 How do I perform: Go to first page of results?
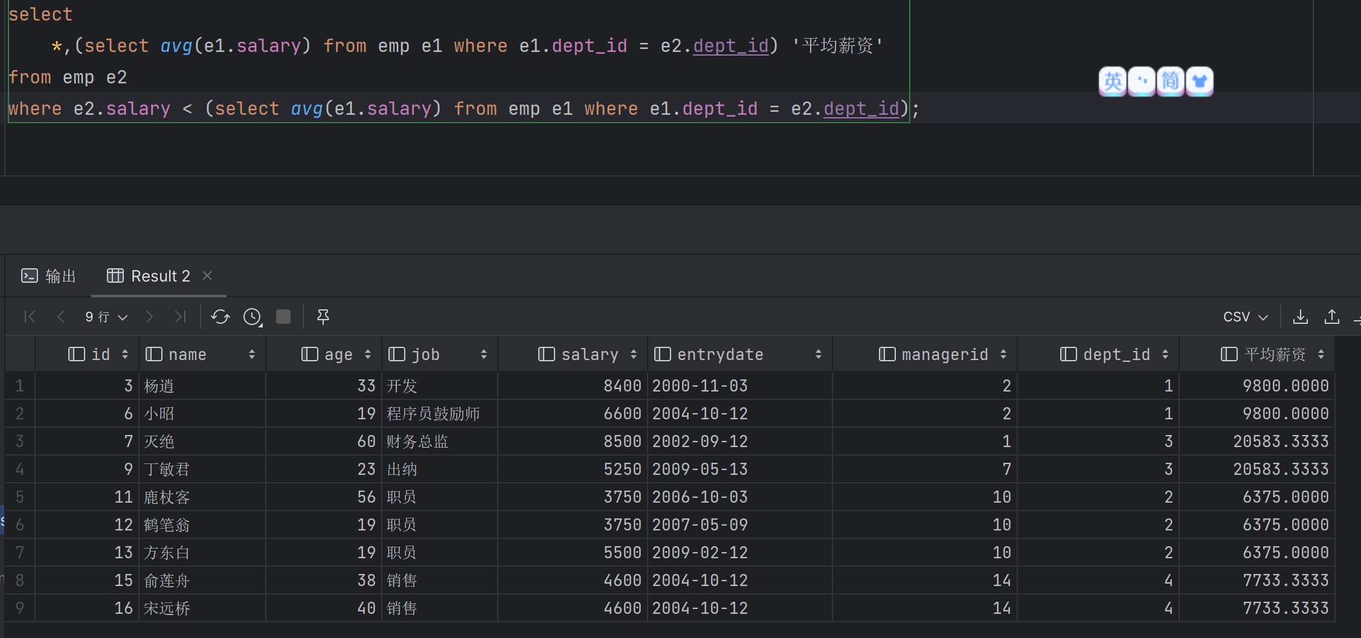tap(30, 317)
